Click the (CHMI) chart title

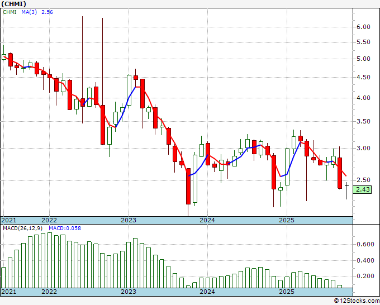tap(14, 4)
